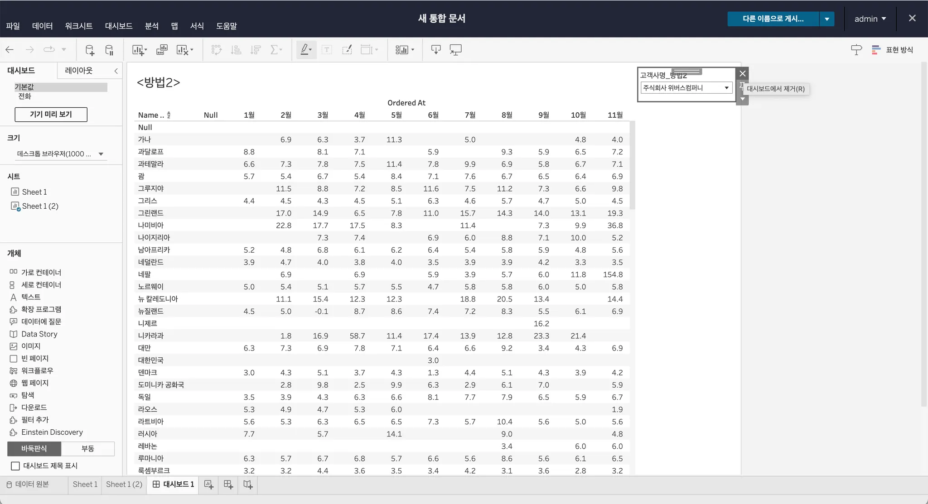Image resolution: width=928 pixels, height=504 pixels.
Task: Click the table's vertical scrollbar
Action: [x=632, y=165]
